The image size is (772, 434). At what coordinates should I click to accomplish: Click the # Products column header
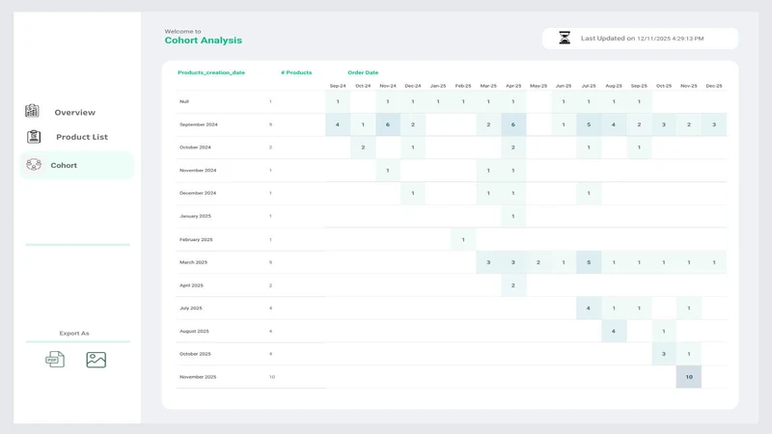(296, 72)
